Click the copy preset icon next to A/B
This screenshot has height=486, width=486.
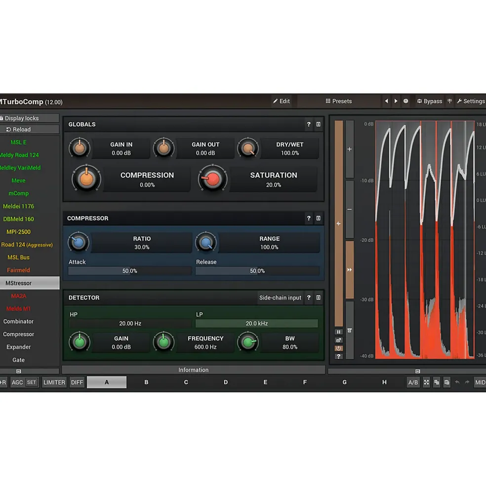(x=437, y=382)
